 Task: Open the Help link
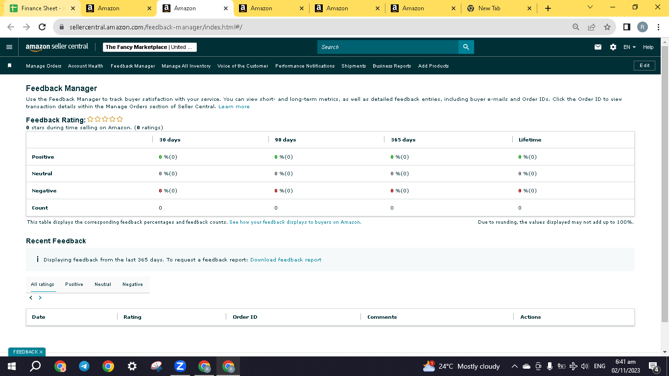pos(648,47)
